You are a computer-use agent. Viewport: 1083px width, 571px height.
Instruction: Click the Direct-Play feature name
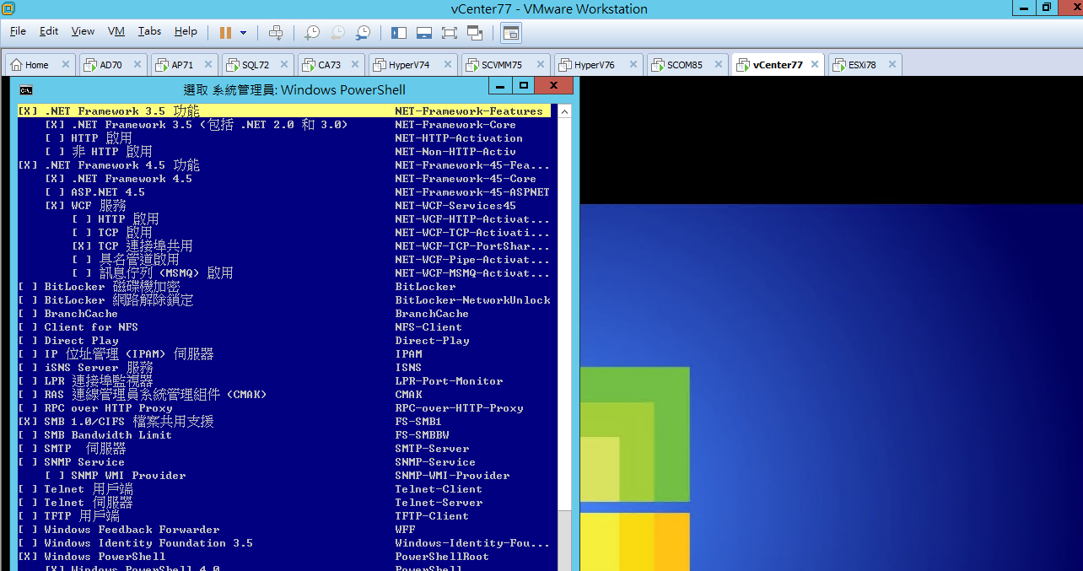[432, 341]
